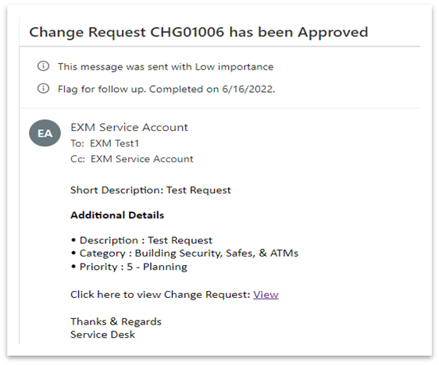Image resolution: width=439 pixels, height=365 pixels.
Task: Click the Service Desk signature
Action: (x=102, y=335)
